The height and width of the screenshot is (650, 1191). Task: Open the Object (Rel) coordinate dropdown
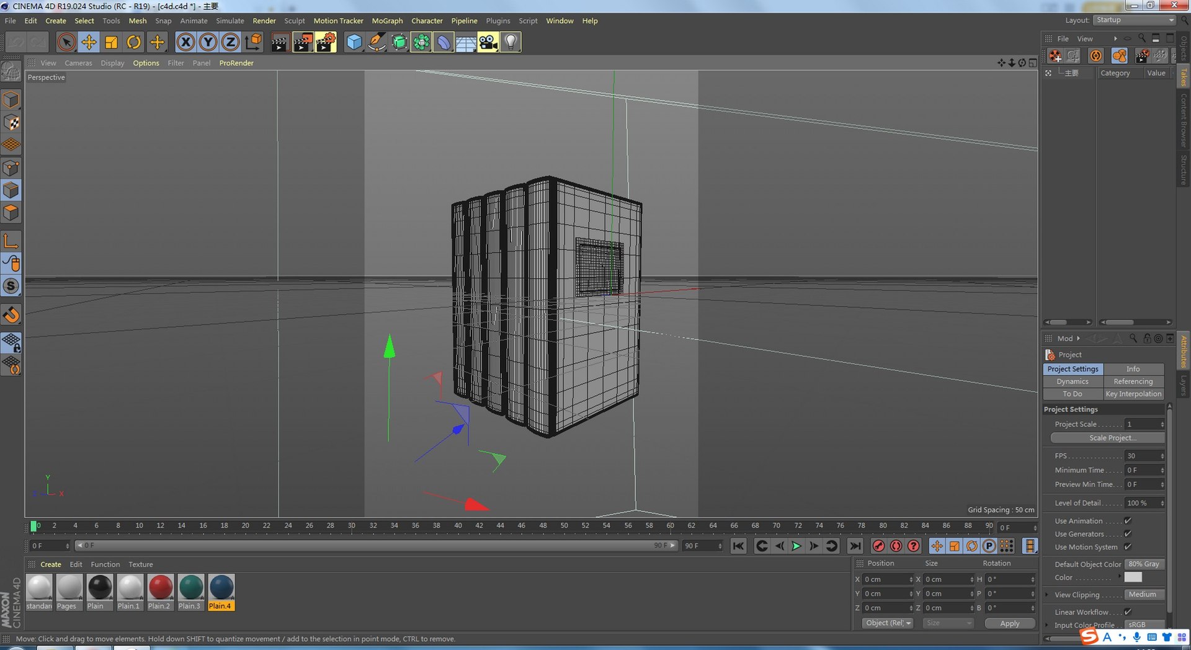click(x=888, y=623)
